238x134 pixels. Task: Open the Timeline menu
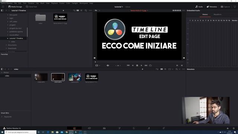coord(31,3)
